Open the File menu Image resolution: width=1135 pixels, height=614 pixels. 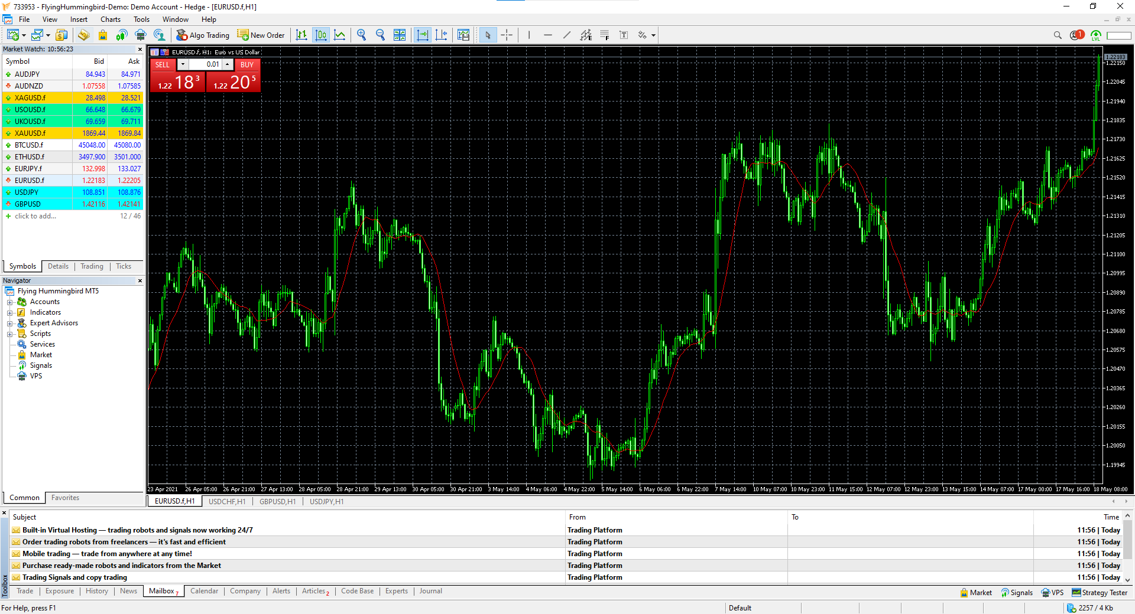(x=24, y=19)
